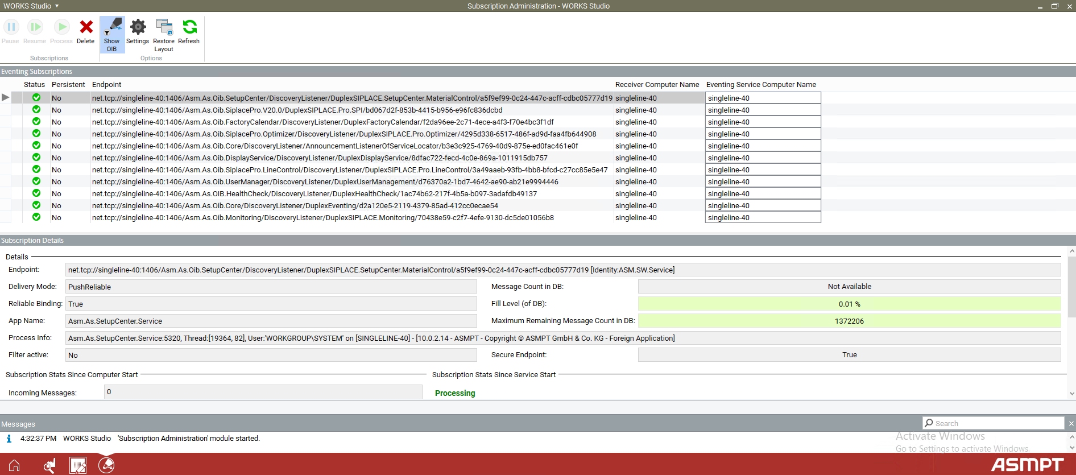Screen dimensions: 1076x475
Task: Click the Eventing Service Computer Name cell for the SetupCenter row
Action: point(763,98)
